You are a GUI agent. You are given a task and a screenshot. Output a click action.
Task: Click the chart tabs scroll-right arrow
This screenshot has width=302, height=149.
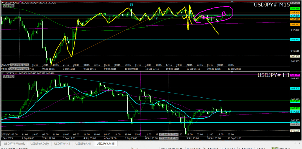coord(299,144)
